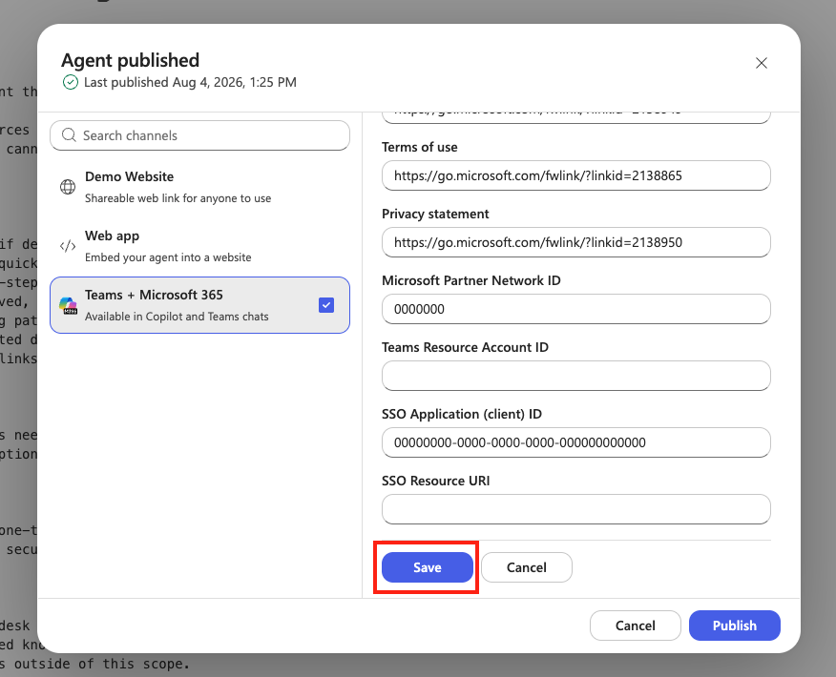
Task: Click the 'Teams Resource Account ID' label
Action: [x=465, y=347]
